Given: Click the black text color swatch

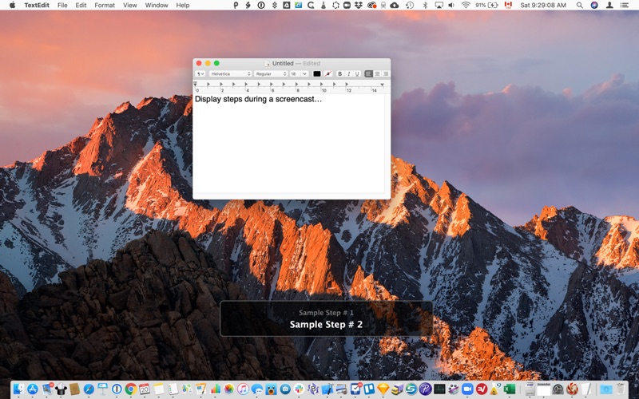Looking at the screenshot, I should (x=317, y=73).
